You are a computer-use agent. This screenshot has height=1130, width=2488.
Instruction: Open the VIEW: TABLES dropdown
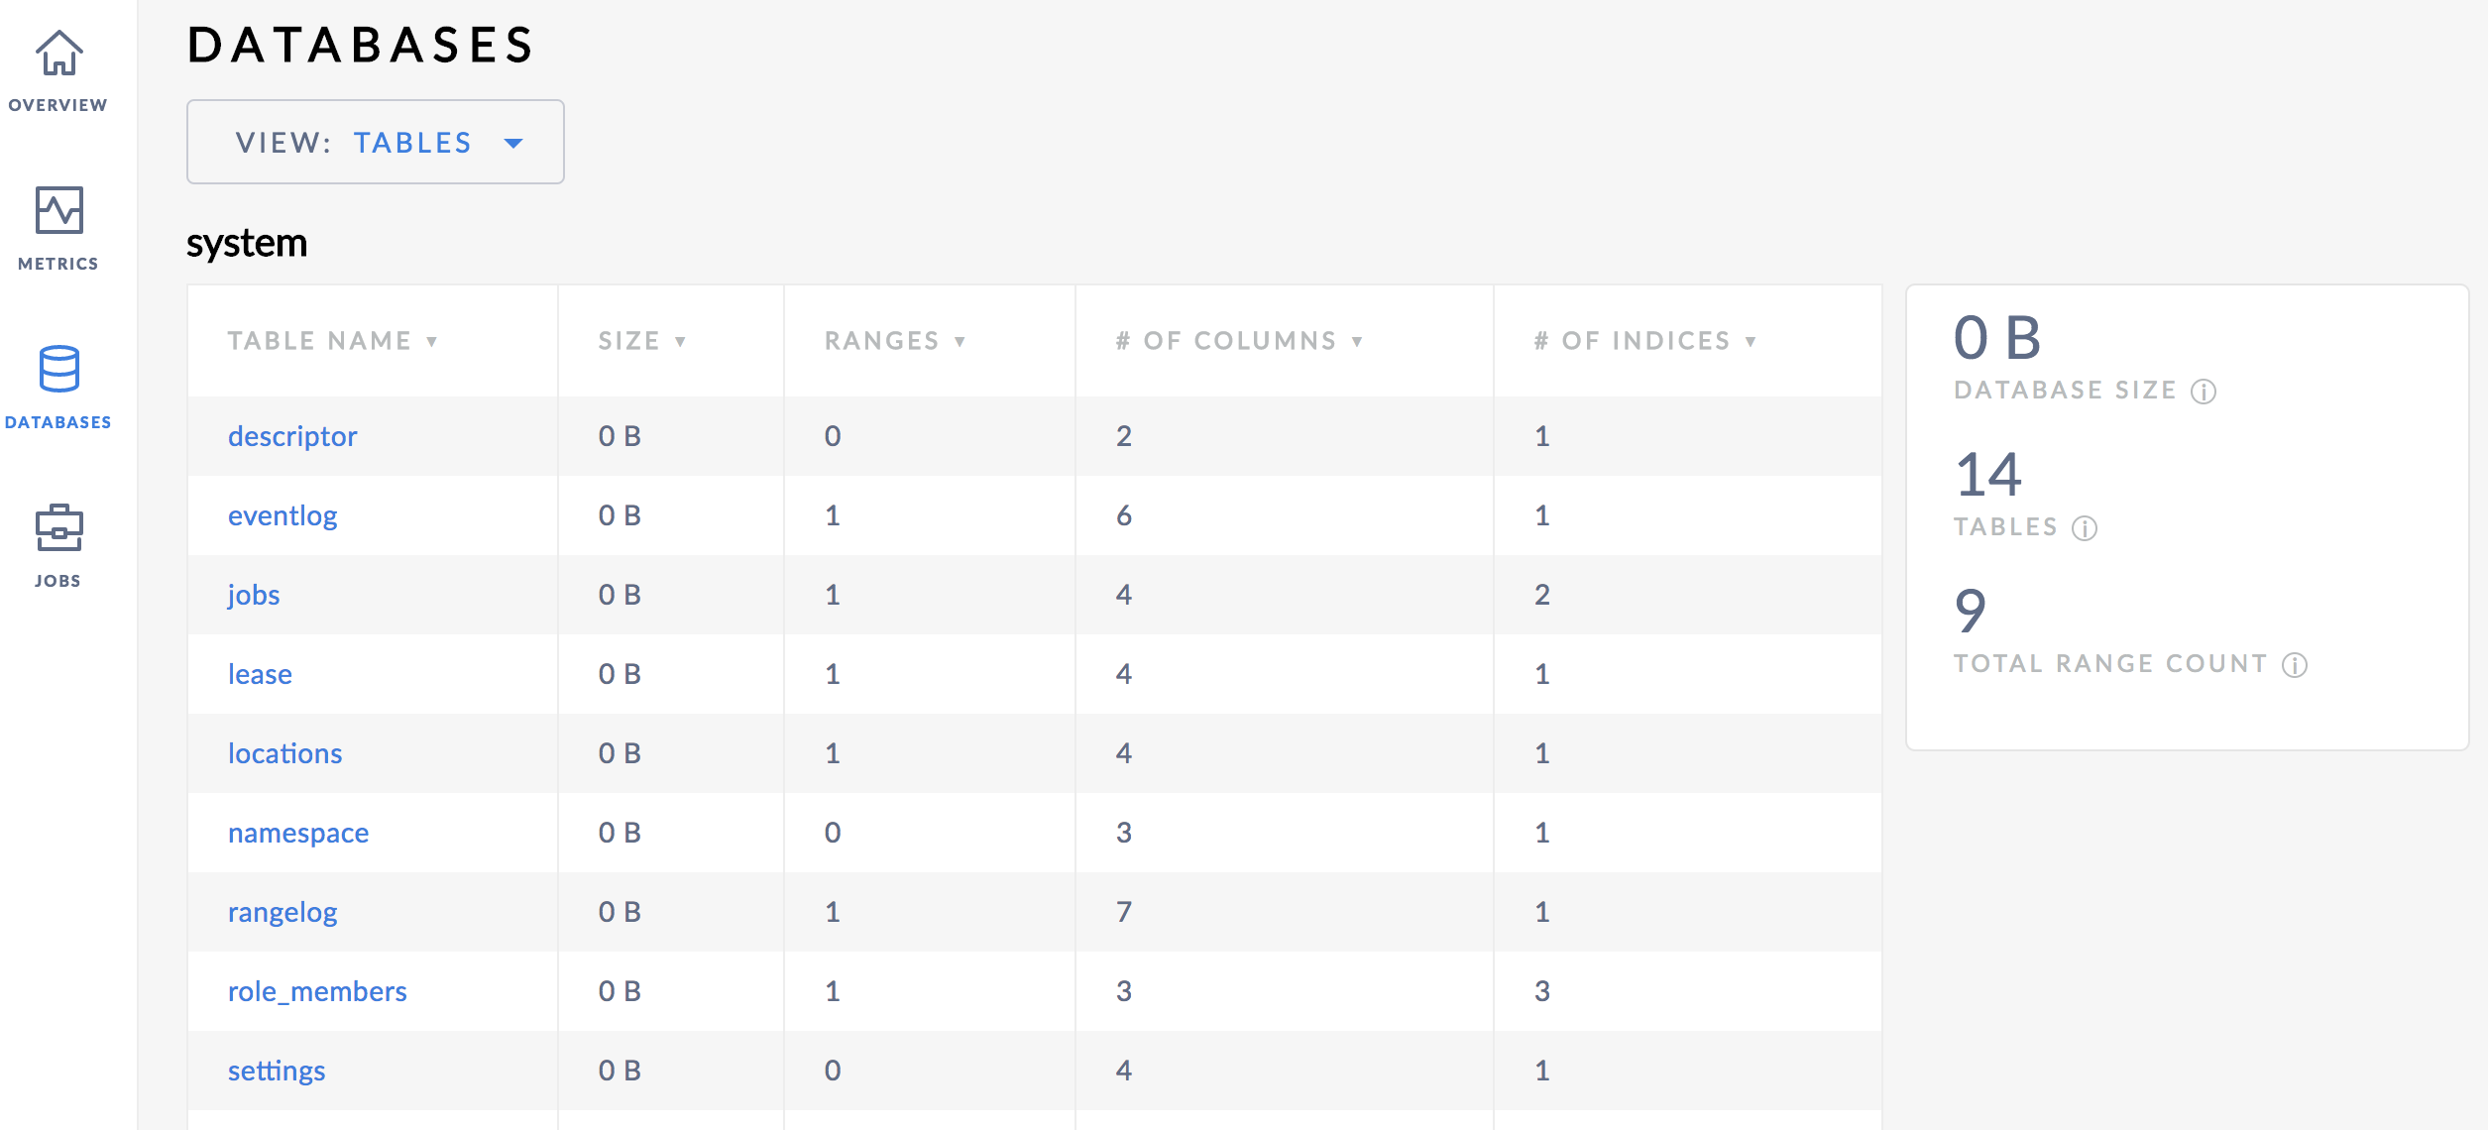tap(376, 142)
